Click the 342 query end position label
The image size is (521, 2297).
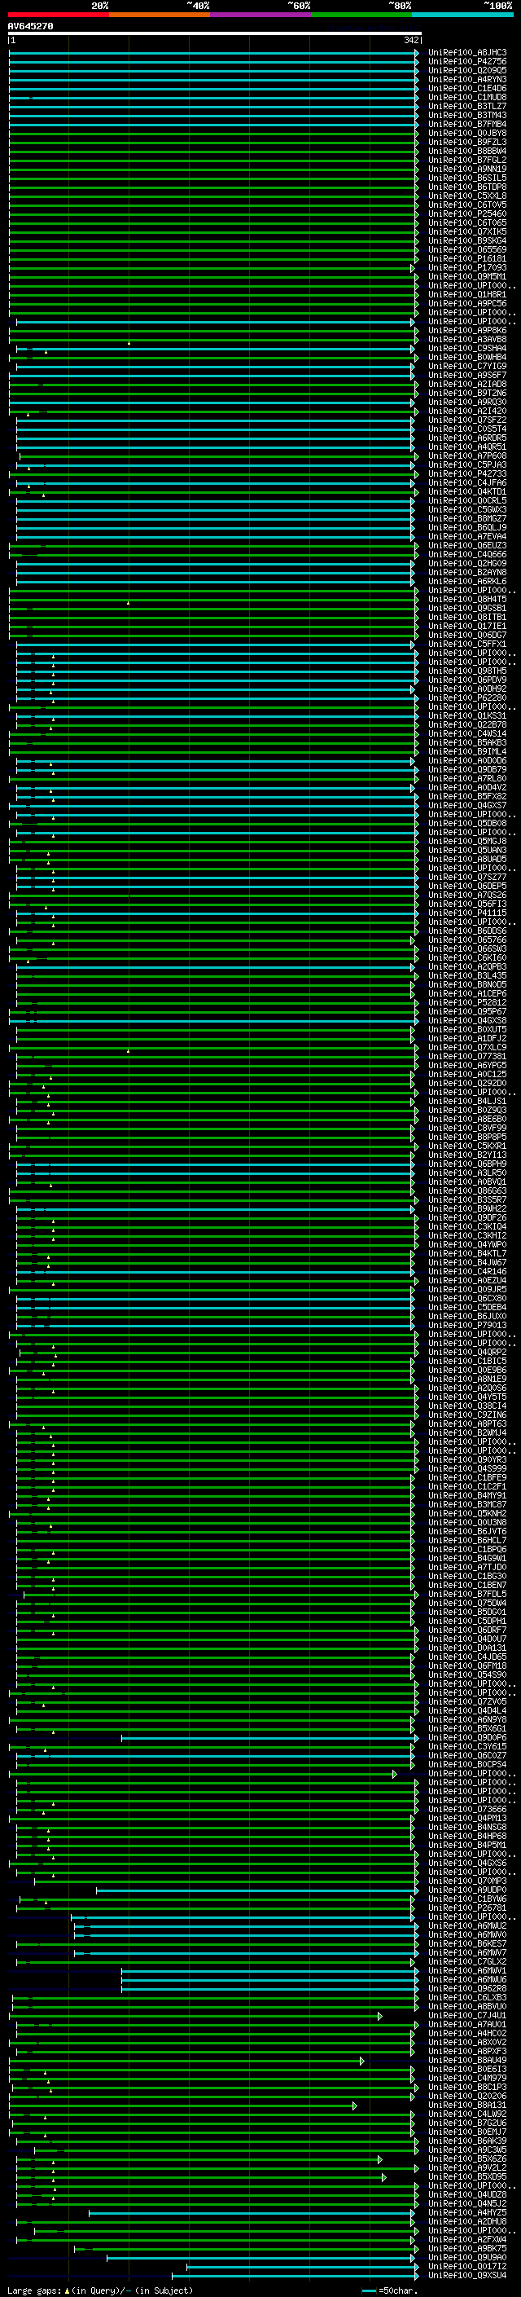pos(411,40)
